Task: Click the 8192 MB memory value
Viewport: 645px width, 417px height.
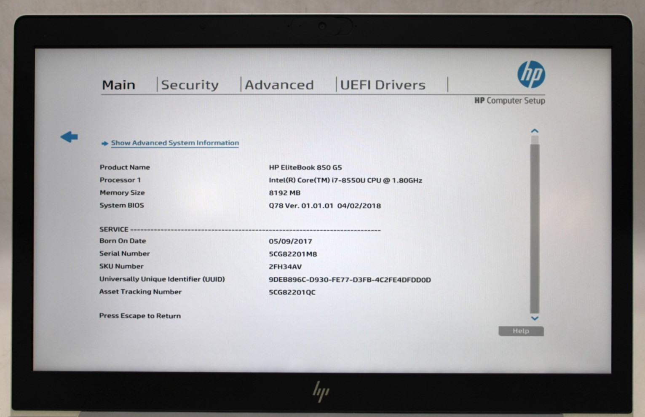Action: 285,193
